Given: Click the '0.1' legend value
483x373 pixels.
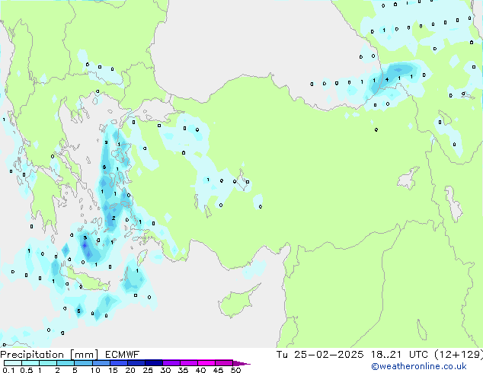Looking at the screenshot, I should (8, 370).
